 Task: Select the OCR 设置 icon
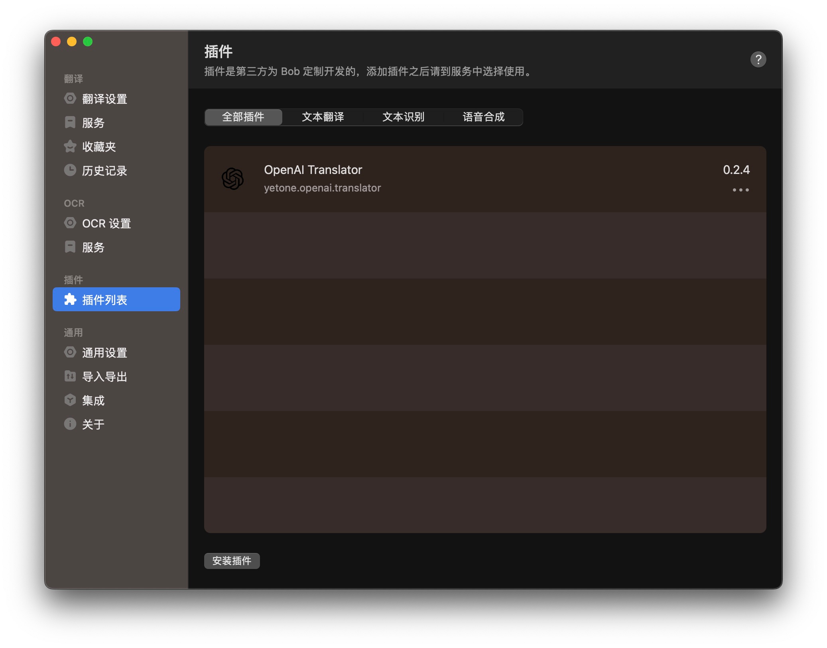pyautogui.click(x=70, y=223)
